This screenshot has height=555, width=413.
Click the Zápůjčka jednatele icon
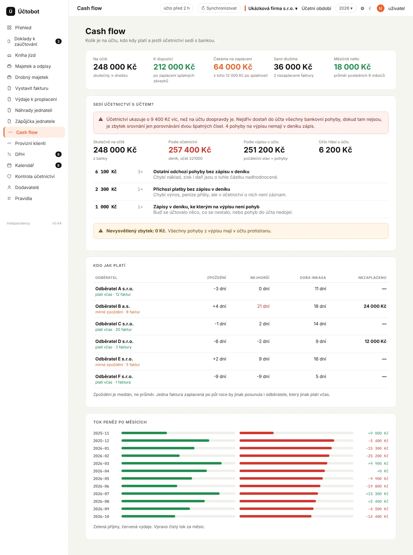tap(9, 121)
